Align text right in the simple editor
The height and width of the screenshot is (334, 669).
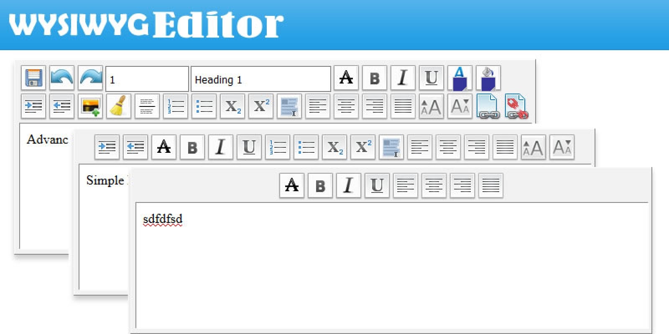pyautogui.click(x=477, y=147)
